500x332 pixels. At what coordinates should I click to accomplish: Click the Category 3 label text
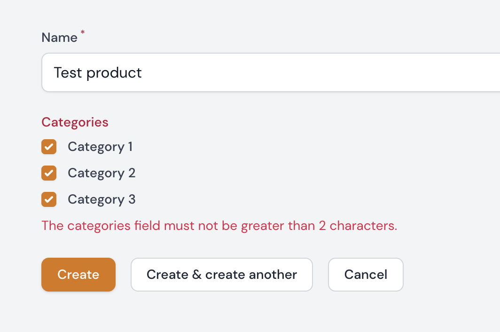tap(102, 199)
